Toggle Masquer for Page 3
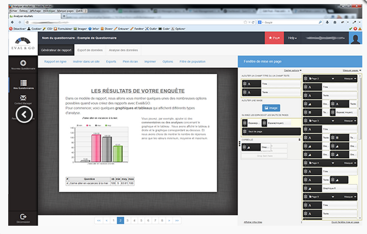 click(349, 121)
